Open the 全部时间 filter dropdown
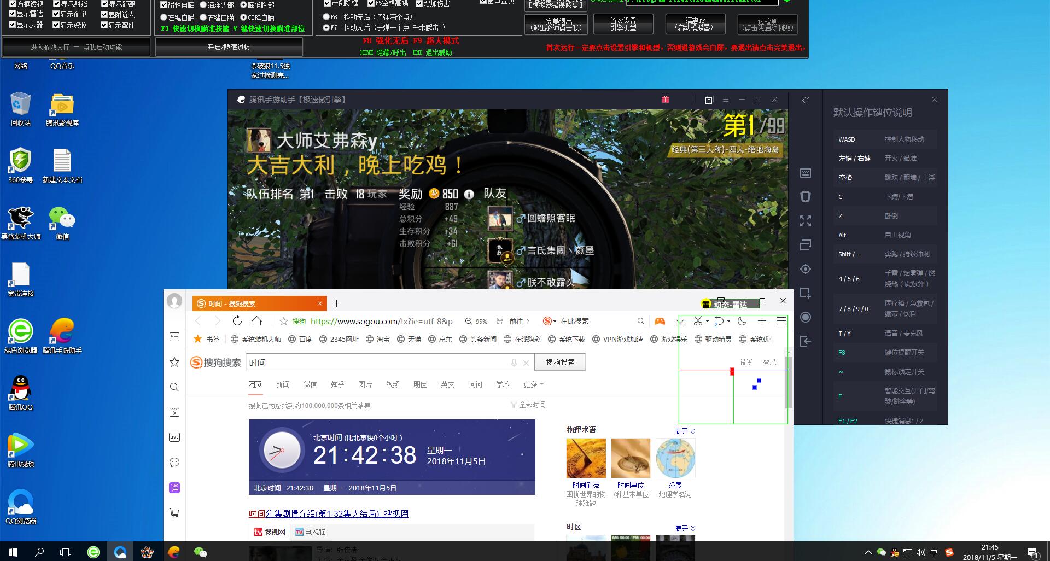 coord(528,405)
